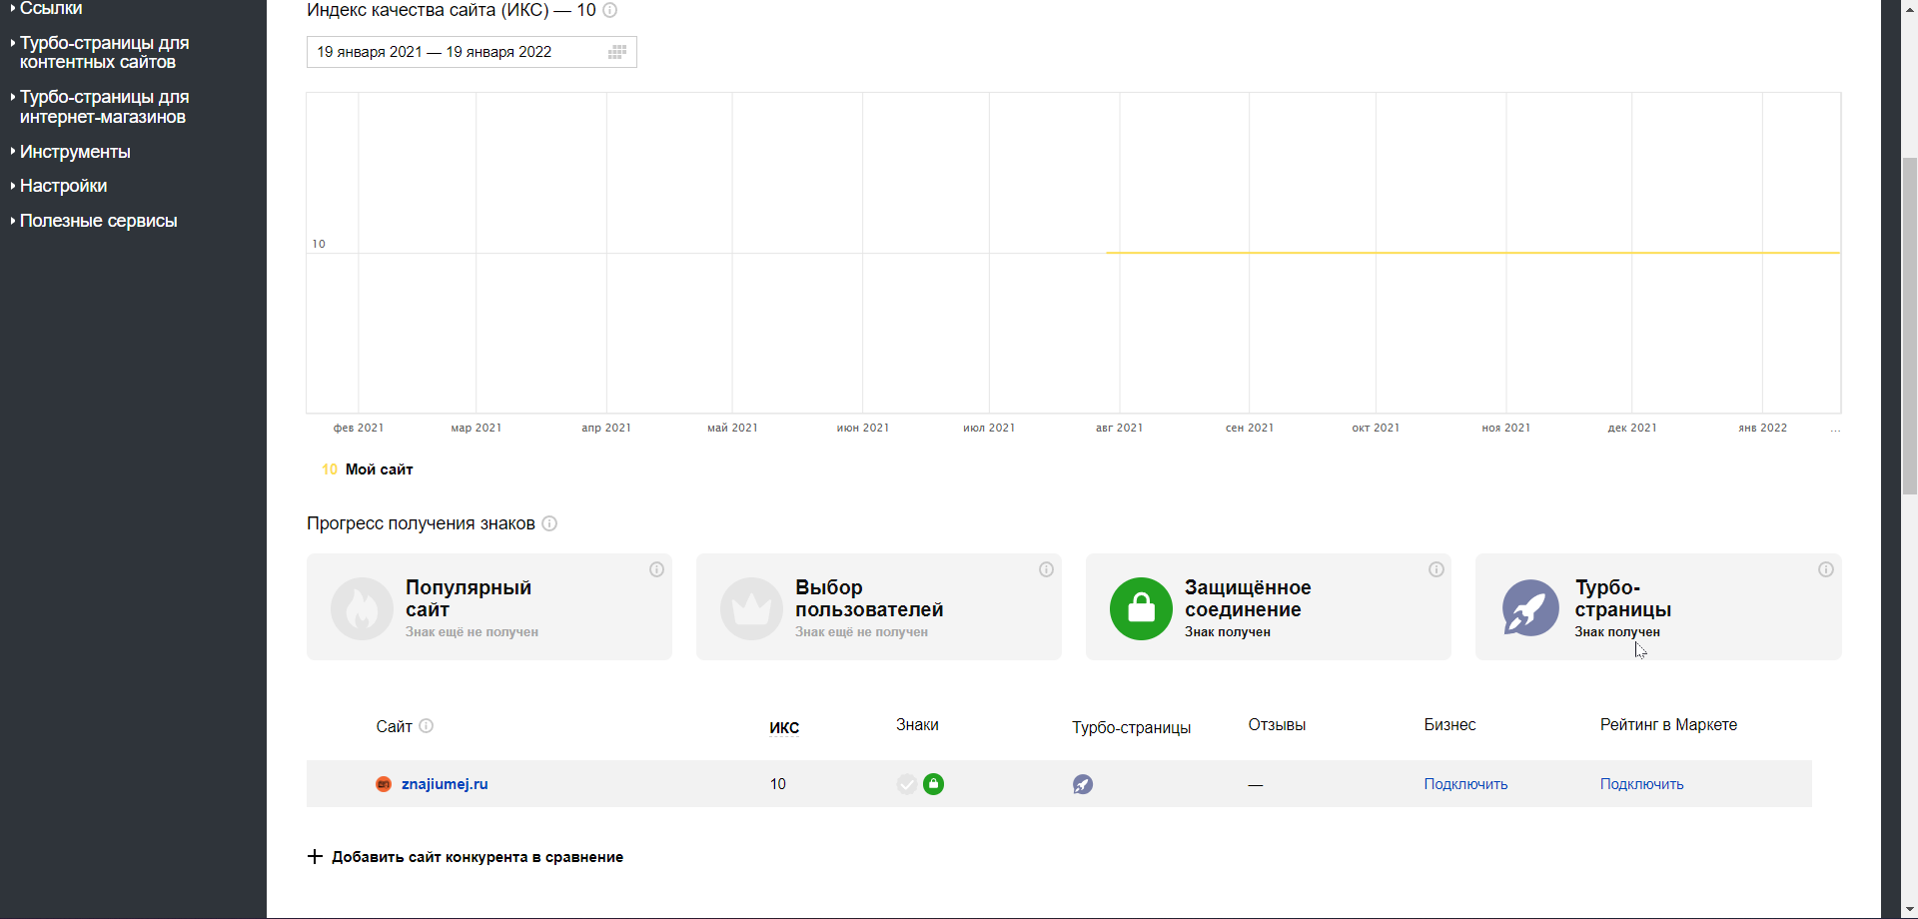Click info icon on Выбор пользователей card
This screenshot has width=1918, height=919.
[1046, 569]
